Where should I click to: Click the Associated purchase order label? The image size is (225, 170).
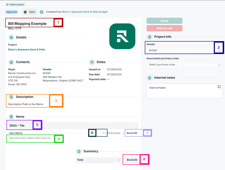click(x=163, y=59)
